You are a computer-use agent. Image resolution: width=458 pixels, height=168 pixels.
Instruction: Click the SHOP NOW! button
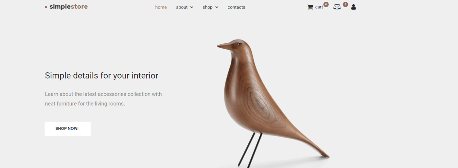(x=68, y=129)
